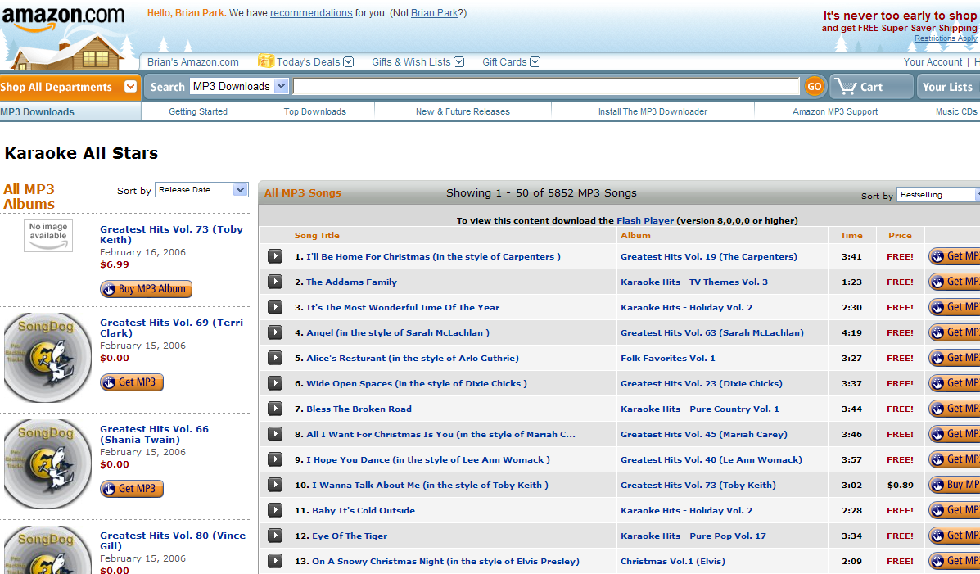
Task: Open the Flash Player download link
Action: point(645,220)
